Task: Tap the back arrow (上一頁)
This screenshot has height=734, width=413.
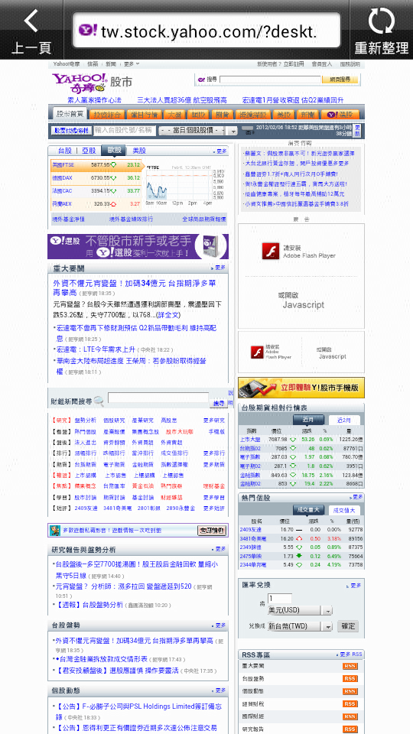Action: [x=31, y=21]
